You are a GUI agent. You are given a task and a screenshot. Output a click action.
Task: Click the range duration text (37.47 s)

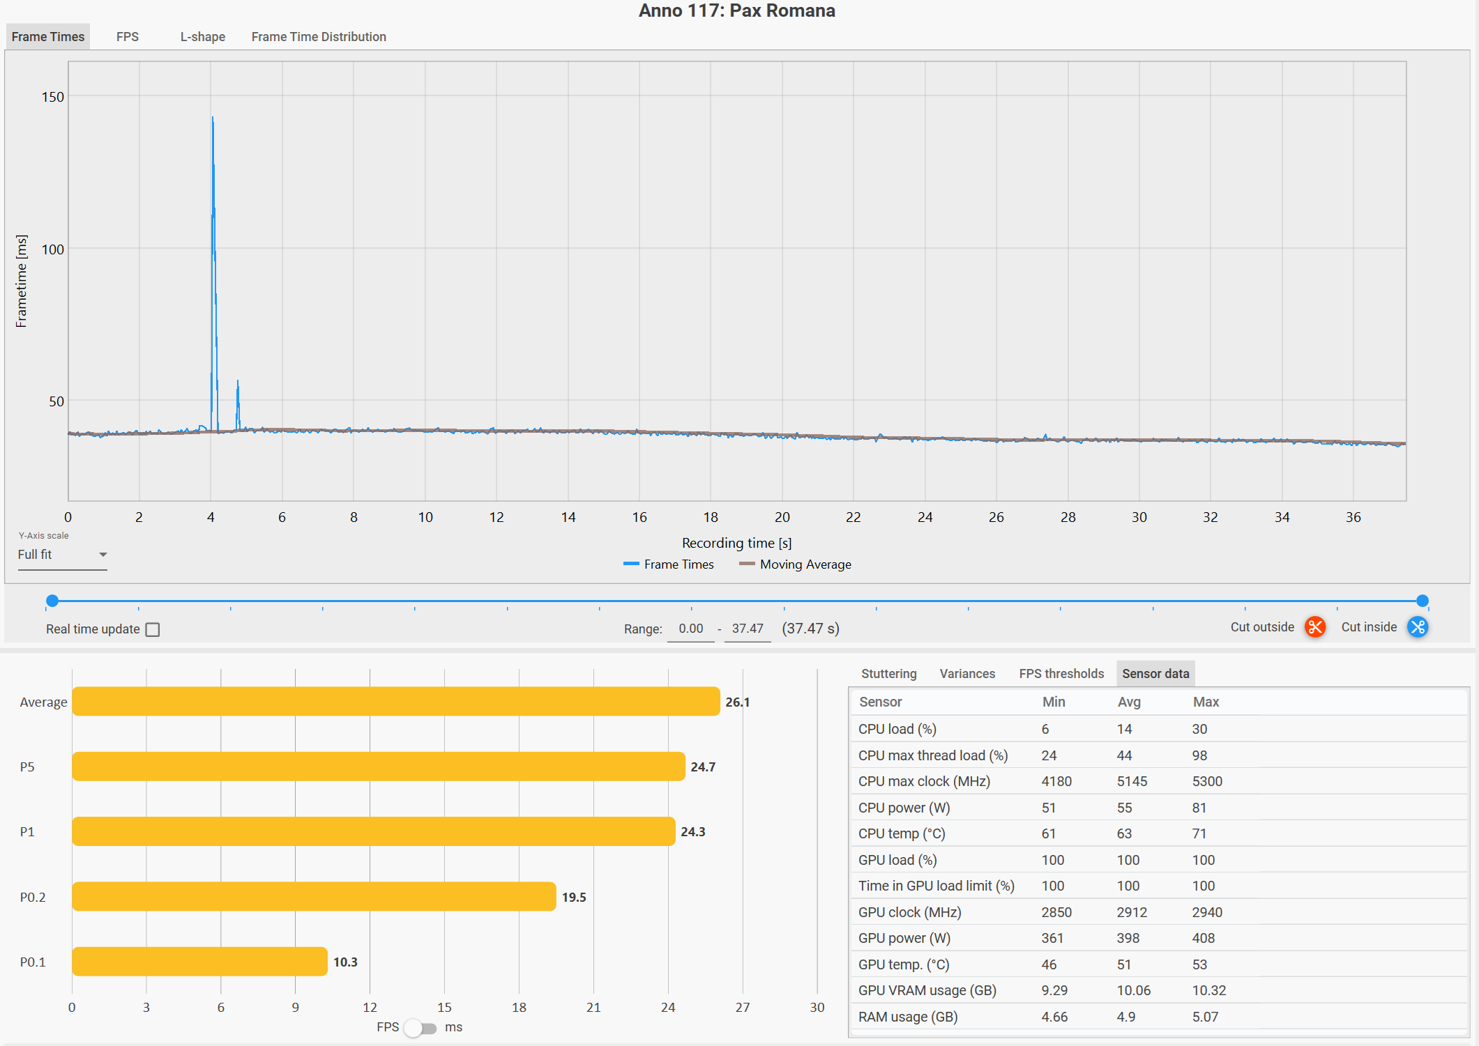click(x=810, y=629)
